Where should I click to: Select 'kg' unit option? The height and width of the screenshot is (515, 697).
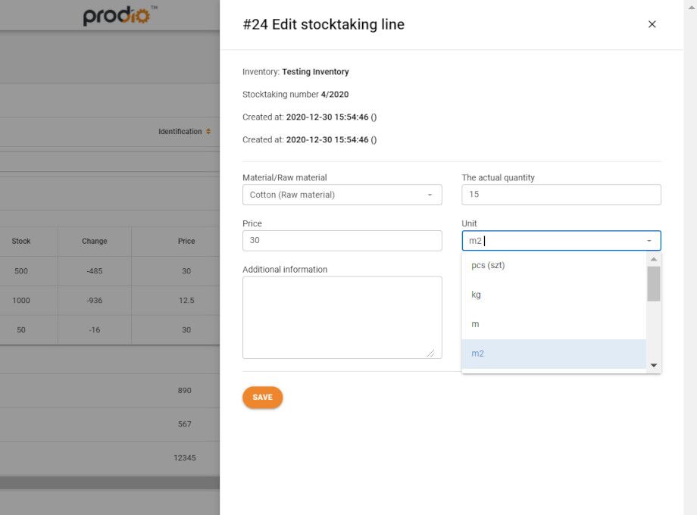[554, 295]
